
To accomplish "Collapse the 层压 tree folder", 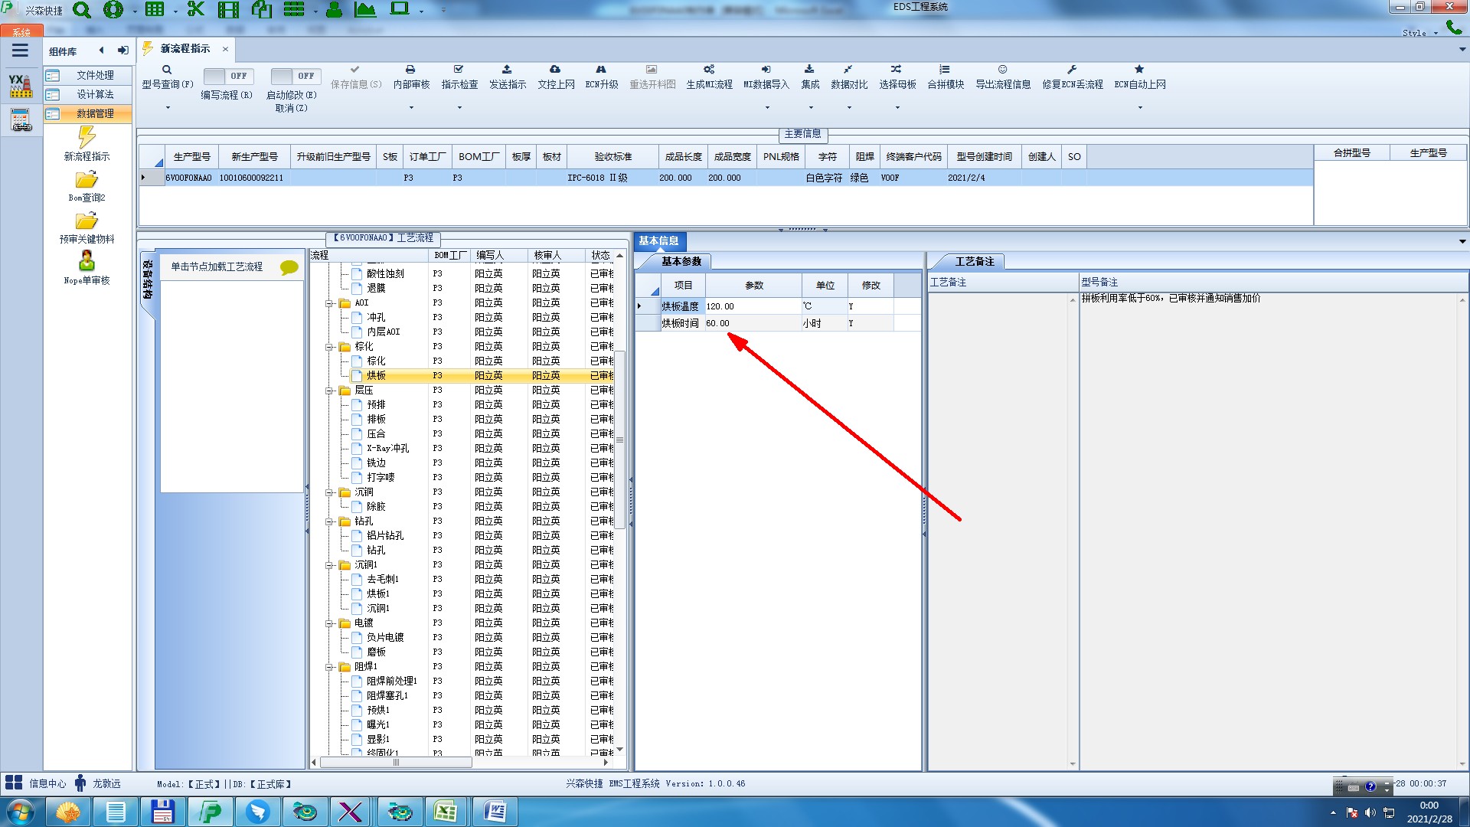I will [330, 391].
